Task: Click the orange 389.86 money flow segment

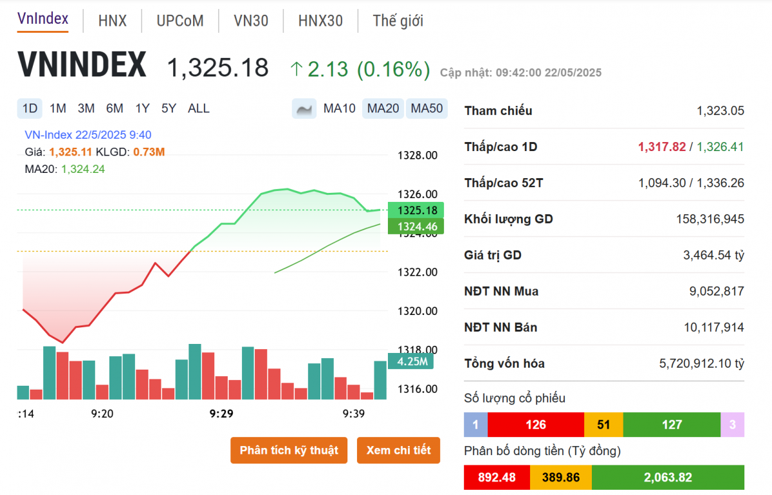Action: (x=560, y=478)
